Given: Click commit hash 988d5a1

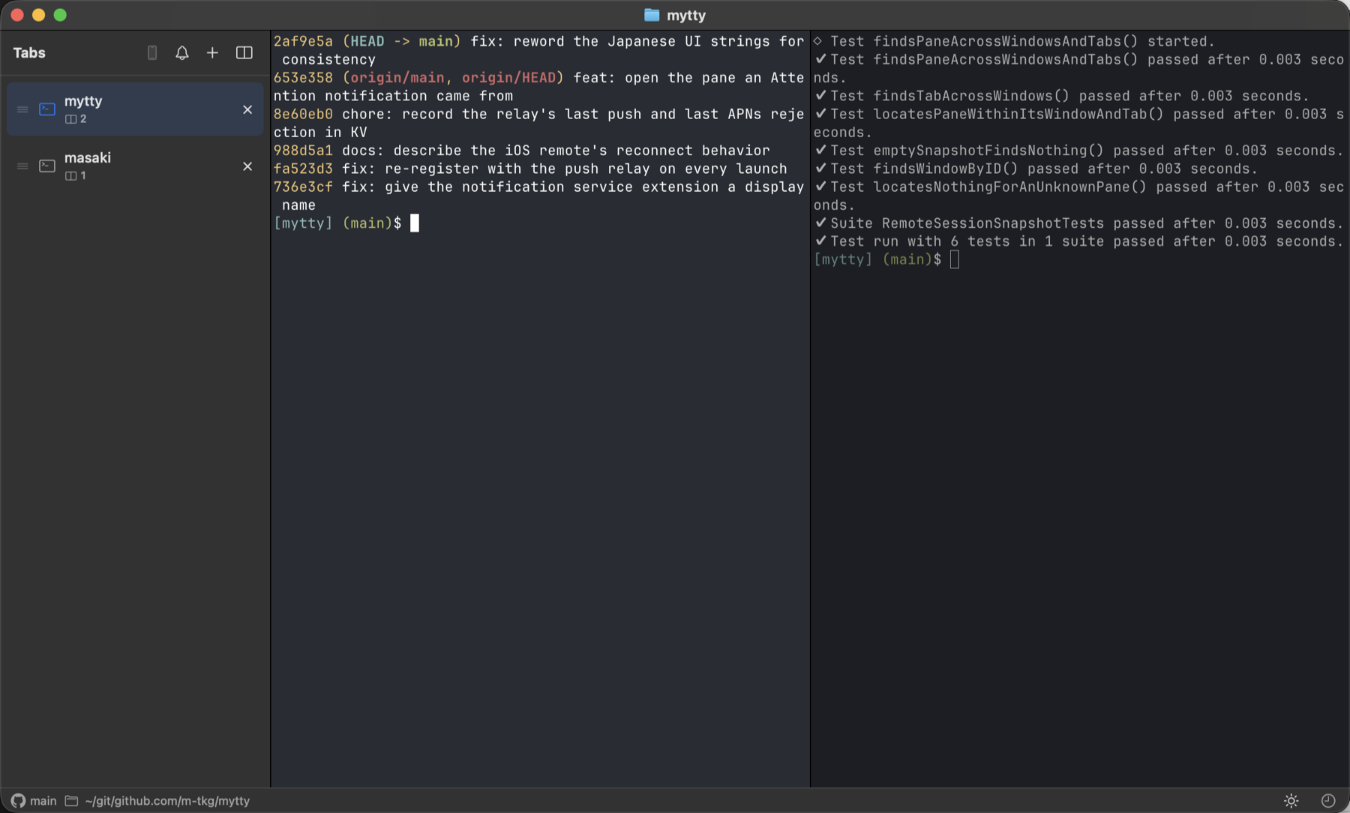Looking at the screenshot, I should click(303, 151).
